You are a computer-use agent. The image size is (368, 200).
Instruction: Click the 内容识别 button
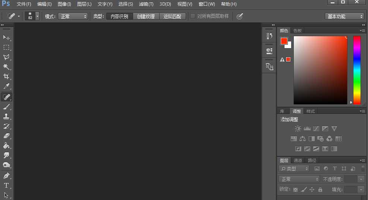(119, 16)
